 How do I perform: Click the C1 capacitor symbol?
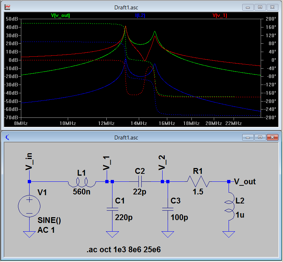pyautogui.click(x=112, y=209)
